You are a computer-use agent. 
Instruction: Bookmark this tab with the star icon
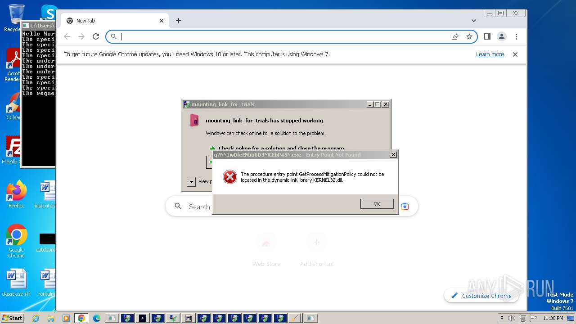469,36
